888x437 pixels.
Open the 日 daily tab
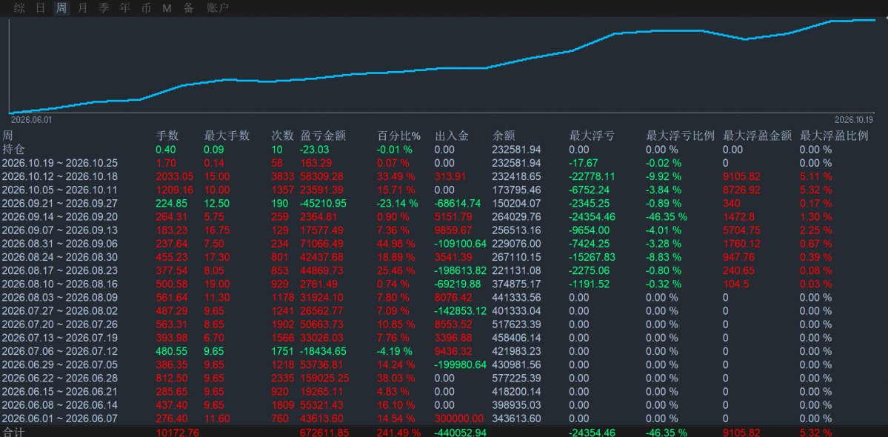40,8
